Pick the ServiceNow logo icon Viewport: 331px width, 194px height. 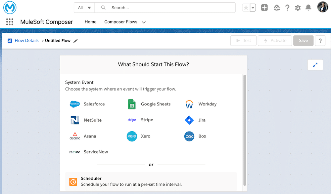pyautogui.click(x=74, y=152)
